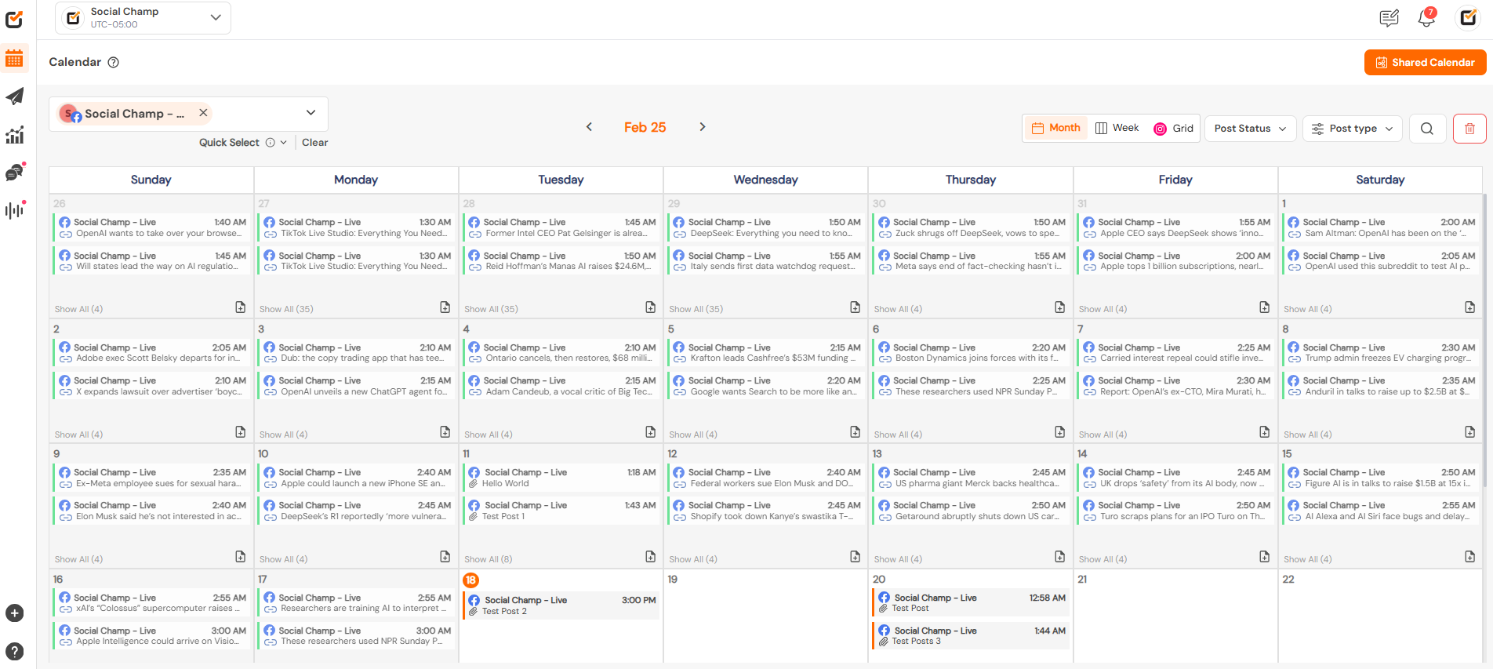Open the listening waveform icon in sidebar
Screen dimensions: 1493x669
click(x=14, y=210)
